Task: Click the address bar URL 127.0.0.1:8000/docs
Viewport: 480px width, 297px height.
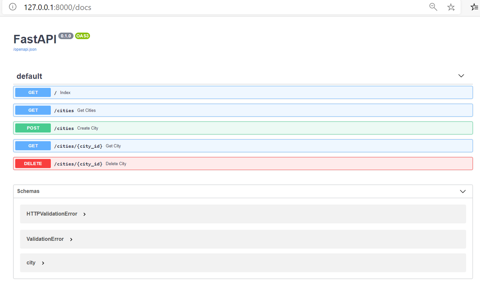Action: [x=57, y=7]
